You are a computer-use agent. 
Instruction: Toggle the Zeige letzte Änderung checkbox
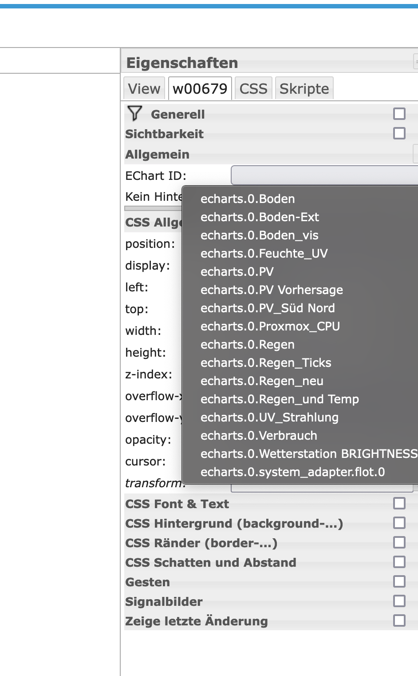[399, 620]
